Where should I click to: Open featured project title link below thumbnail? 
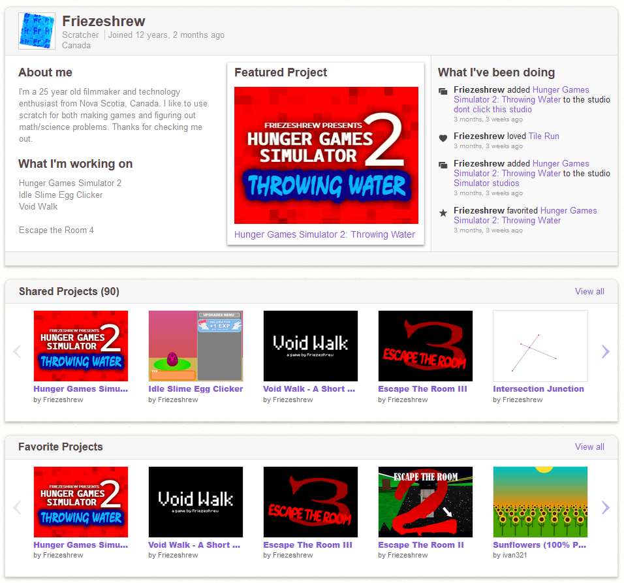324,234
